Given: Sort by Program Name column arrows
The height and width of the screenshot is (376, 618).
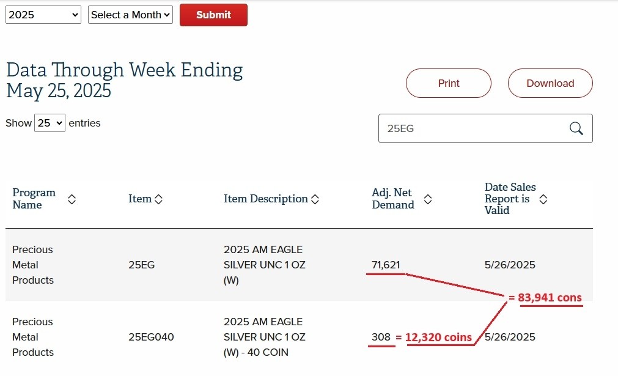Looking at the screenshot, I should [72, 199].
